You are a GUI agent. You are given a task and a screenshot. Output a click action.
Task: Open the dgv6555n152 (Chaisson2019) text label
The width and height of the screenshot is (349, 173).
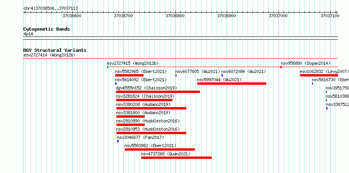(146, 88)
